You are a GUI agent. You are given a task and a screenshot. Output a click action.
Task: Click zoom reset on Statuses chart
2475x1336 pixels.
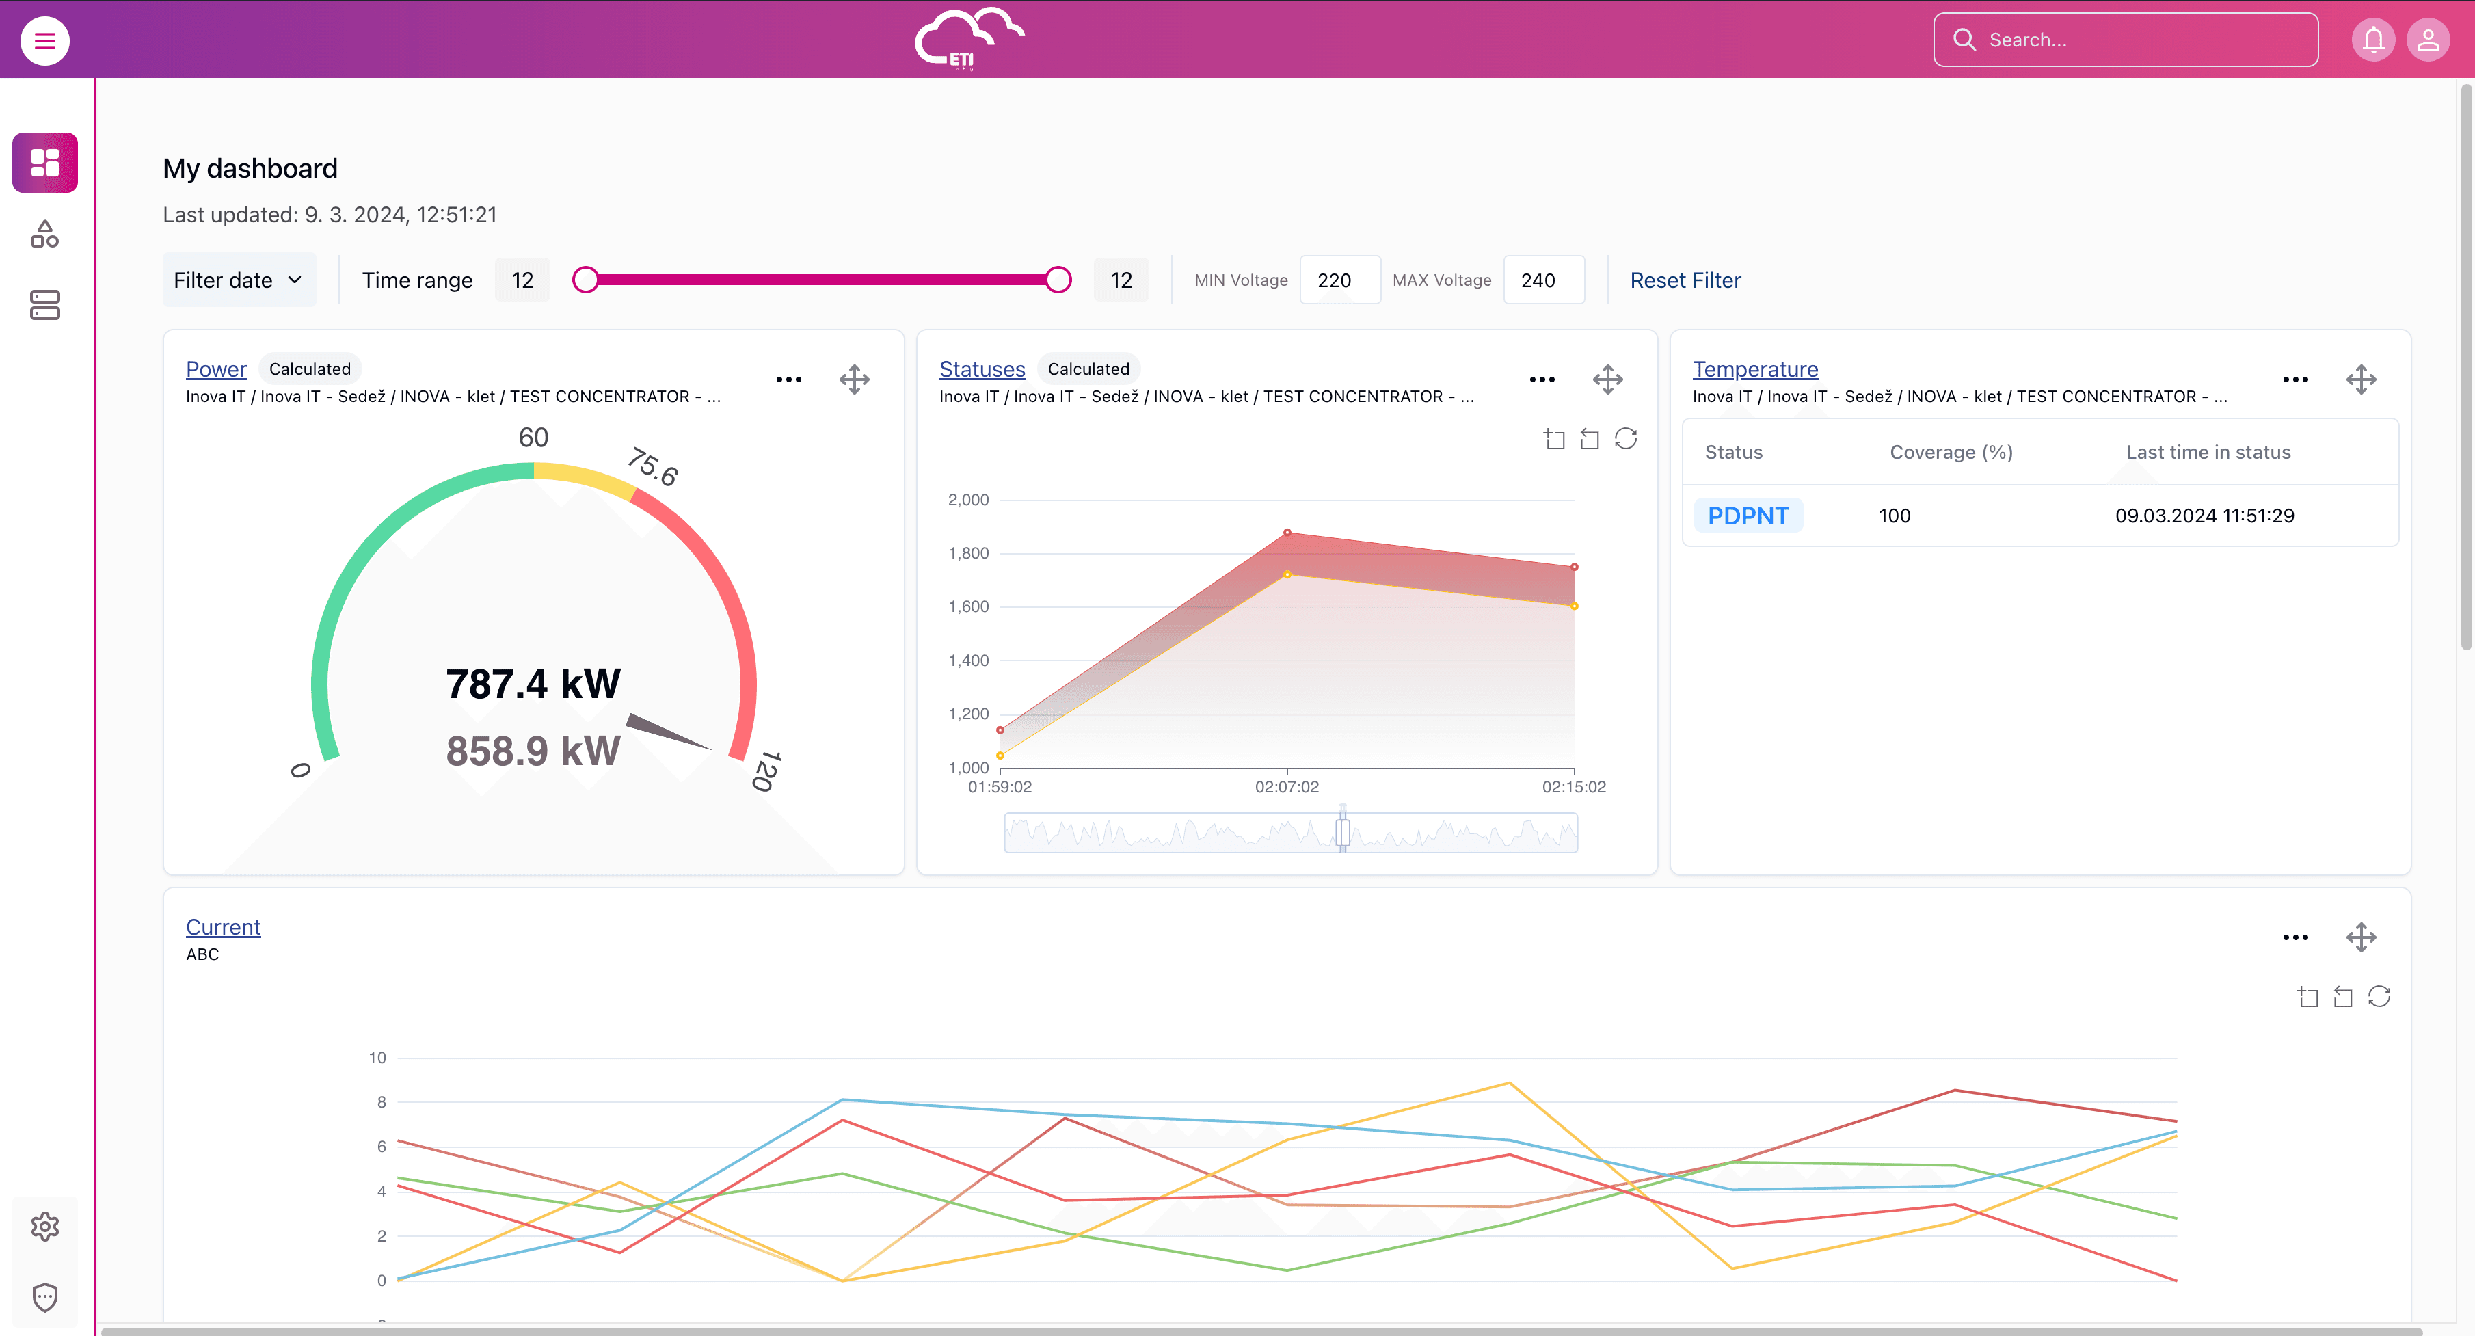tap(1590, 439)
